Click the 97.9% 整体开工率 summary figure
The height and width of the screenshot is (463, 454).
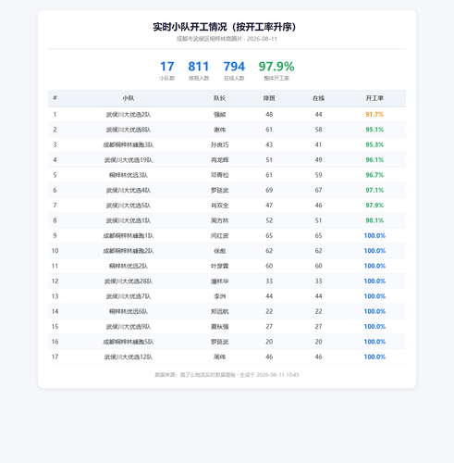coord(276,70)
